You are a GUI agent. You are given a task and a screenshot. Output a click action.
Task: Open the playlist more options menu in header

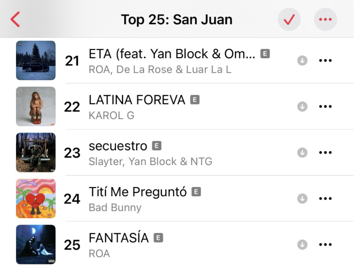point(325,19)
